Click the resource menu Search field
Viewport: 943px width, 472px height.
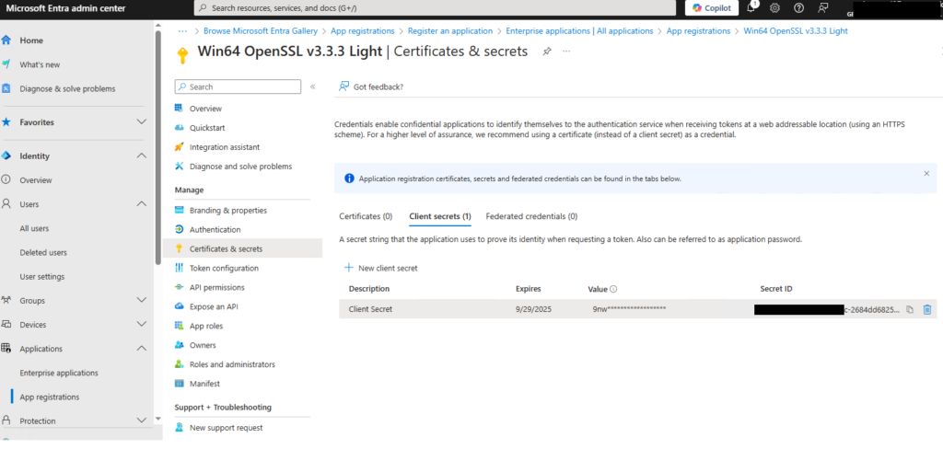(x=239, y=86)
